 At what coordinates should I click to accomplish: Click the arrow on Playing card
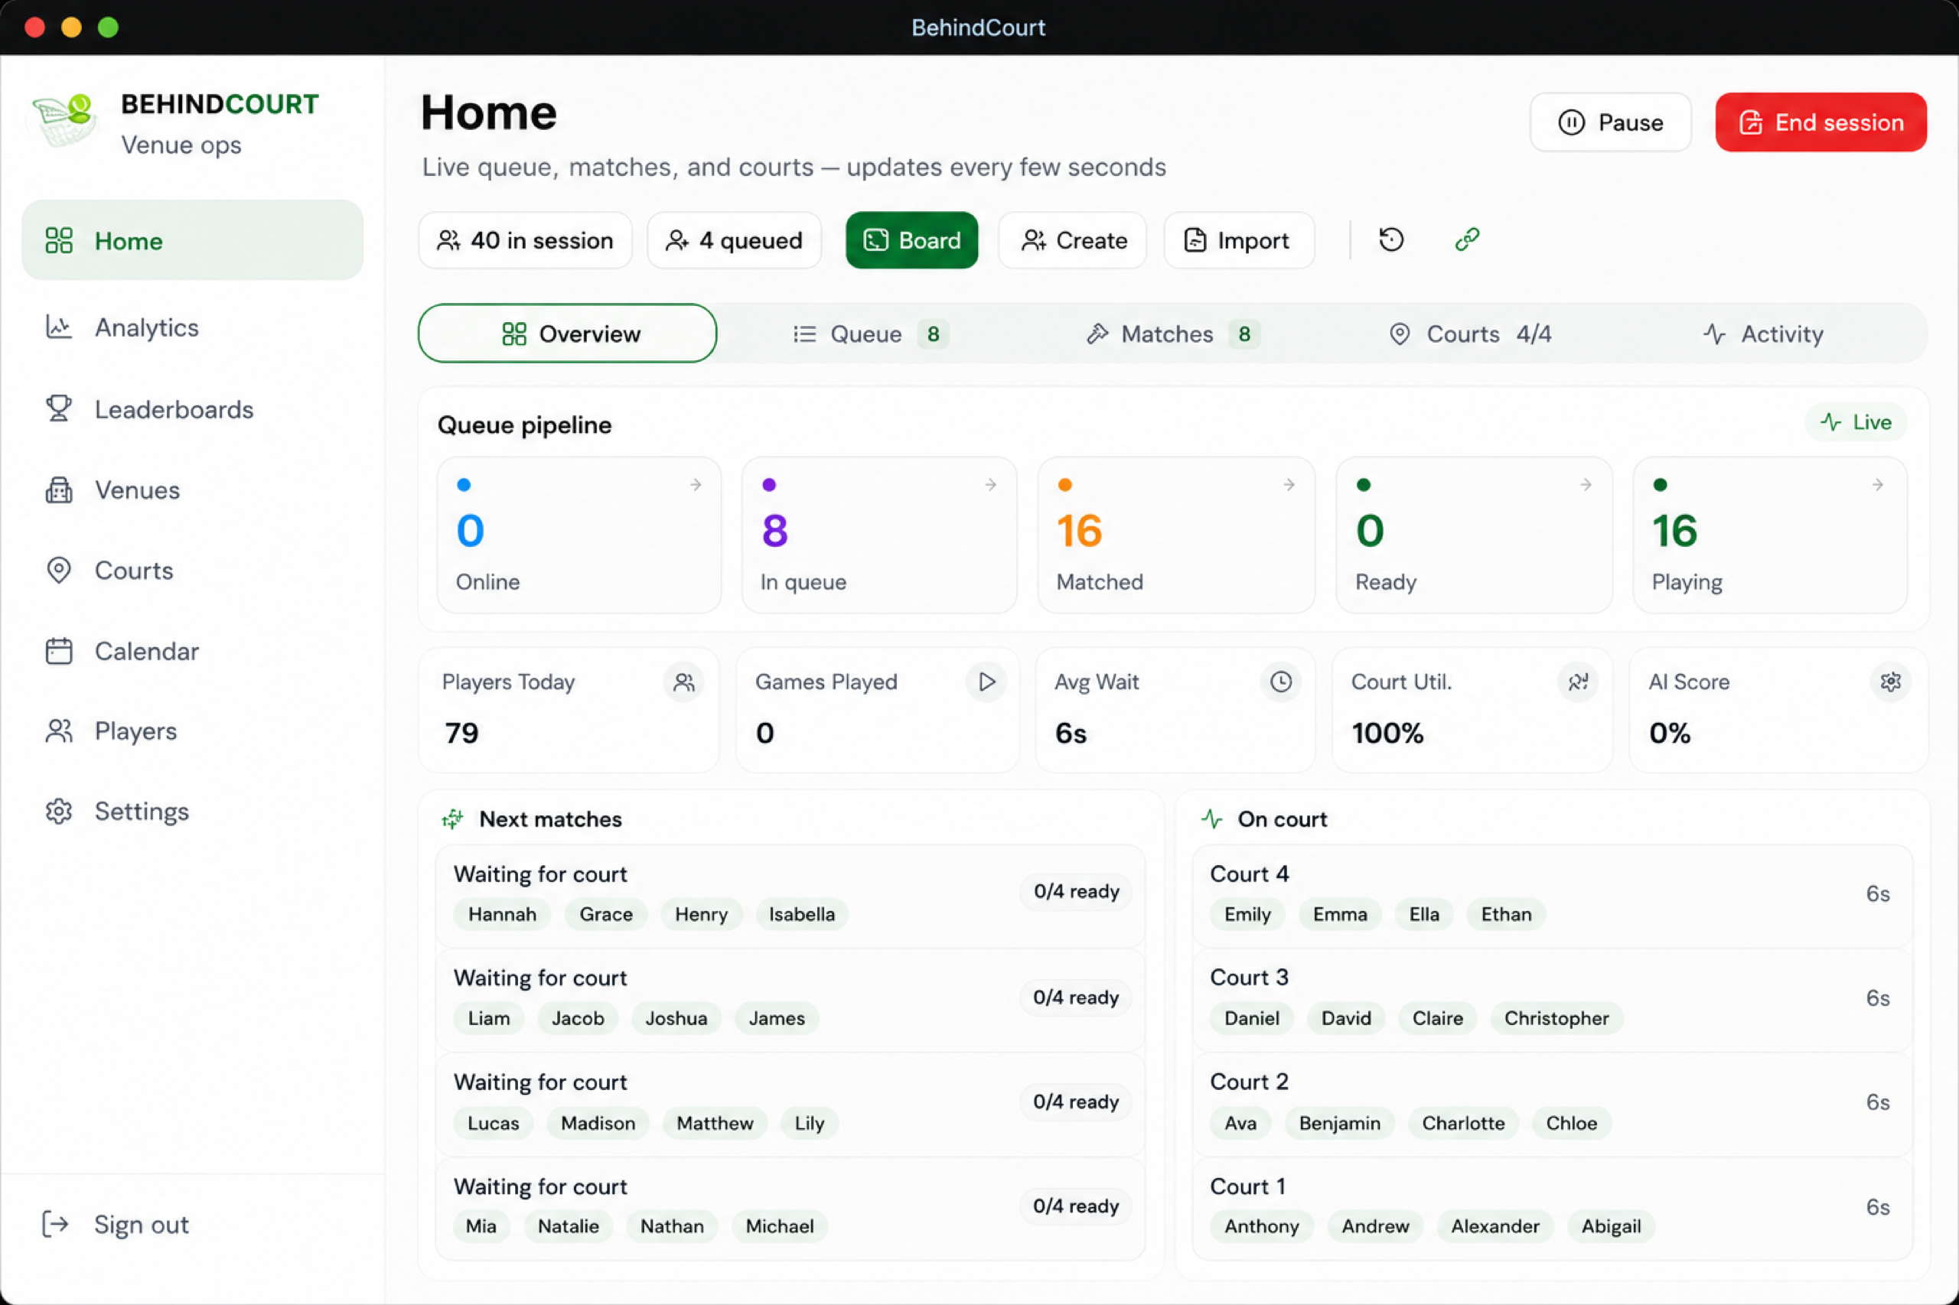pos(1877,484)
